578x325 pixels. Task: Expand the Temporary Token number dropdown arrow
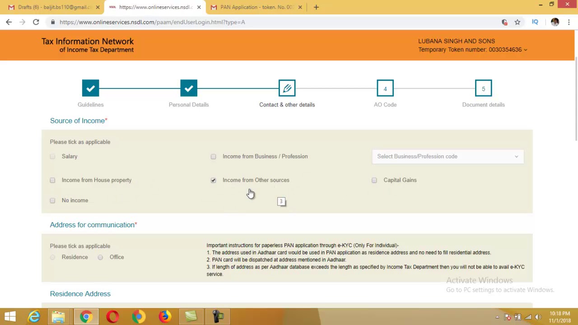click(x=525, y=50)
